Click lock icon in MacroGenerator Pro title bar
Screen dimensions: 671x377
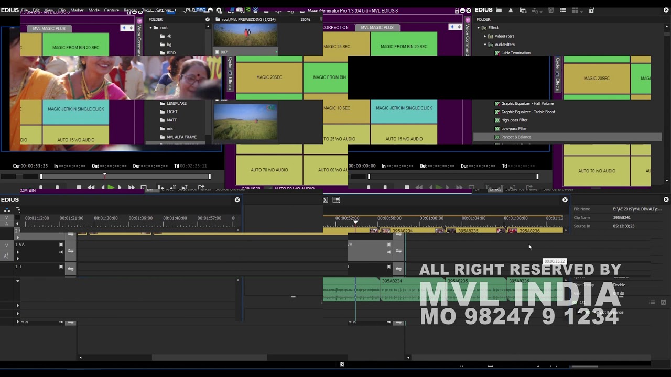click(x=457, y=10)
